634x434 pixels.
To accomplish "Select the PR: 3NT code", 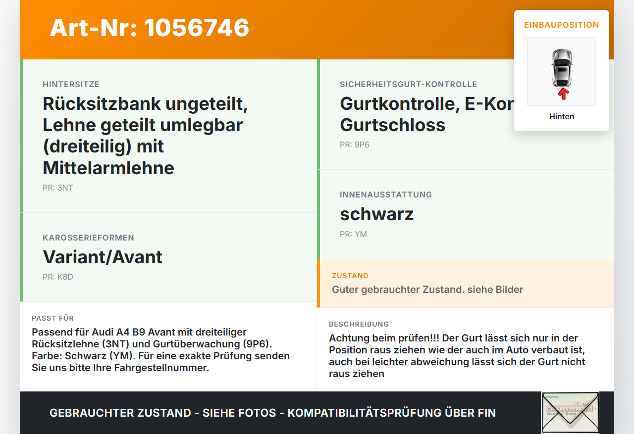I will [58, 188].
